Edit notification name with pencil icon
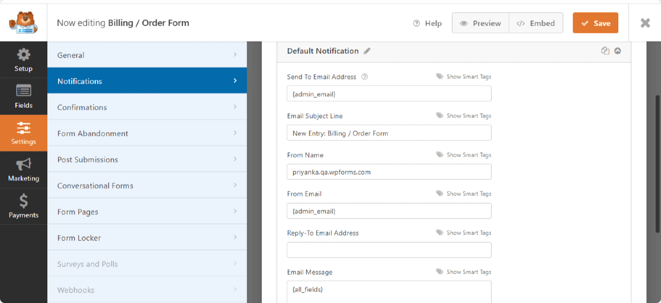 click(367, 51)
